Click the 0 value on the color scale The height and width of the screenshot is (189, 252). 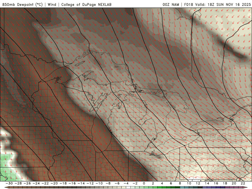(x=144, y=183)
